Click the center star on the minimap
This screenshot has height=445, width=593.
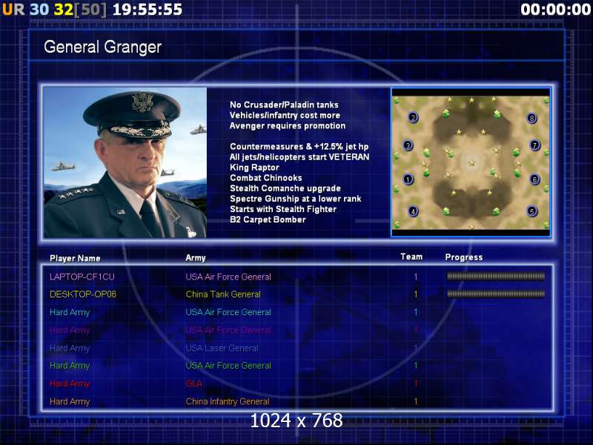tap(471, 163)
